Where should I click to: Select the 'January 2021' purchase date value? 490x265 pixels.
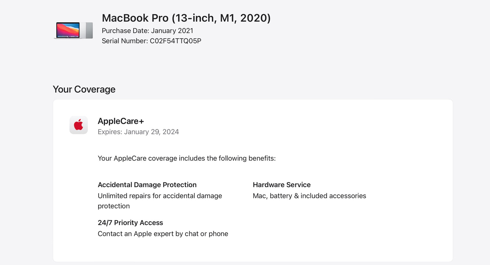172,31
